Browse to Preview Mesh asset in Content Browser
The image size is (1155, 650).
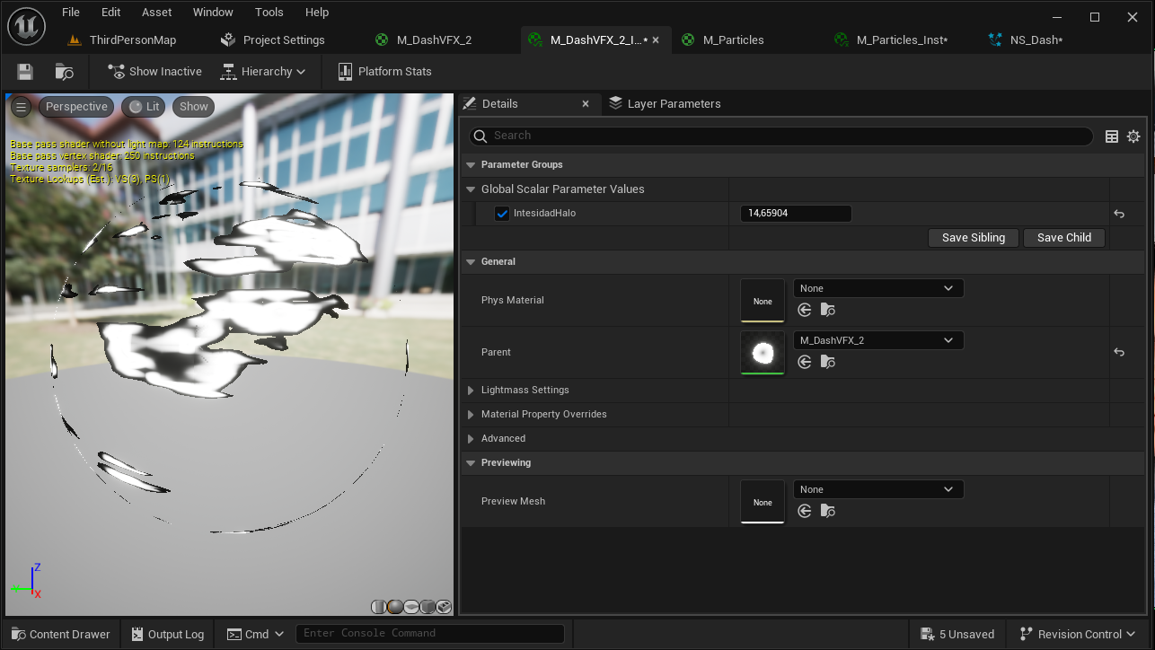coord(828,511)
